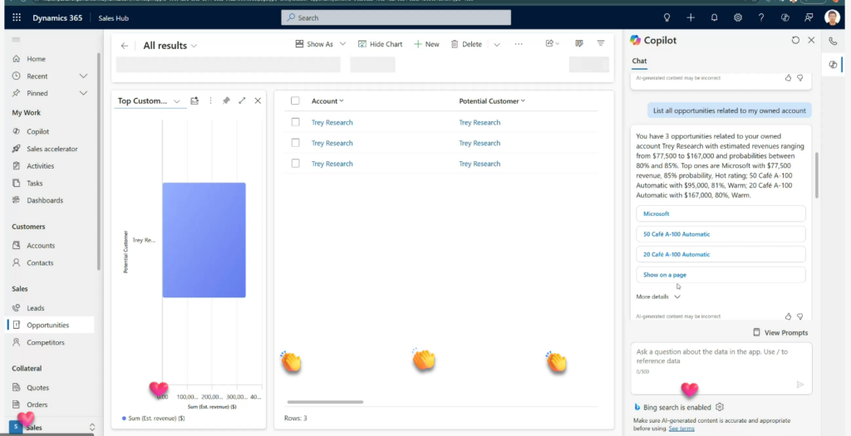Click the send message arrow
This screenshot has height=436, width=851.
(x=800, y=385)
